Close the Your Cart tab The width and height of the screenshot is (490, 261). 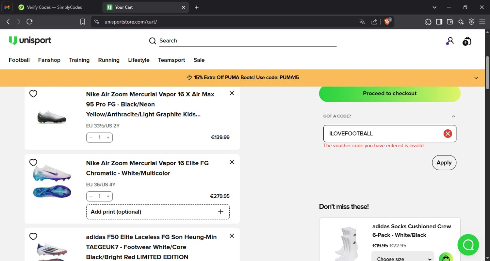pyautogui.click(x=184, y=7)
